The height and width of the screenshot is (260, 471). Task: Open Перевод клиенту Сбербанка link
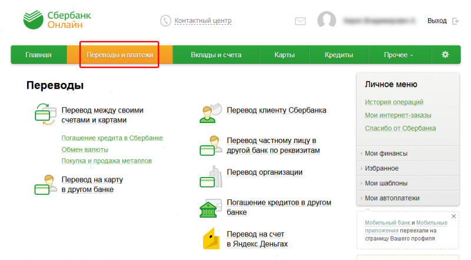point(276,110)
